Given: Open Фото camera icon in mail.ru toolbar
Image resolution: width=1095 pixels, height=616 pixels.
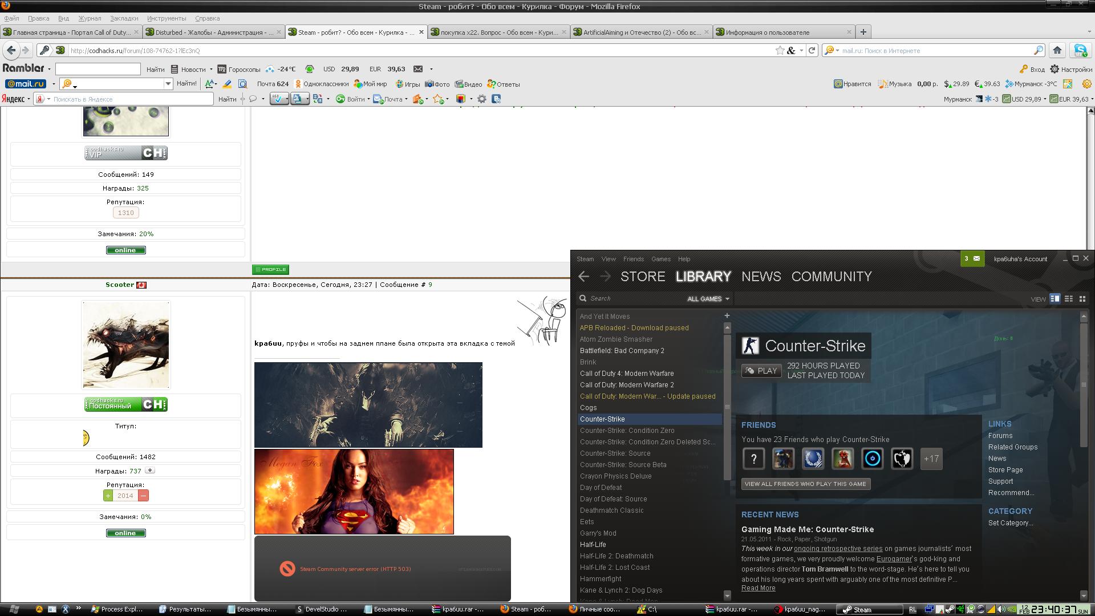Looking at the screenshot, I should tap(437, 84).
